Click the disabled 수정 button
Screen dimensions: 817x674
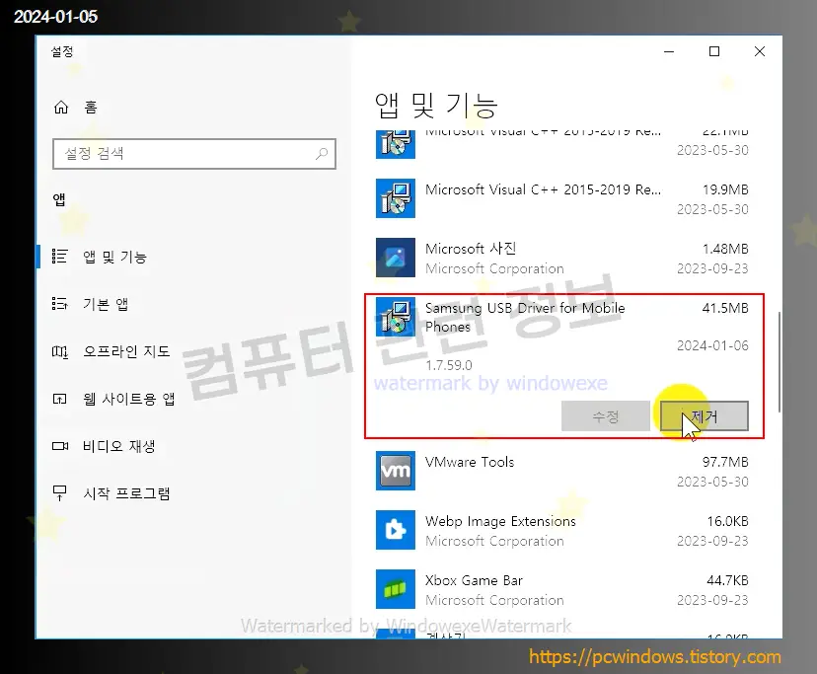tap(606, 416)
